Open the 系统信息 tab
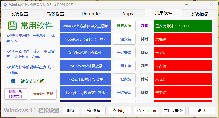219x118 pixels. click(x=200, y=14)
